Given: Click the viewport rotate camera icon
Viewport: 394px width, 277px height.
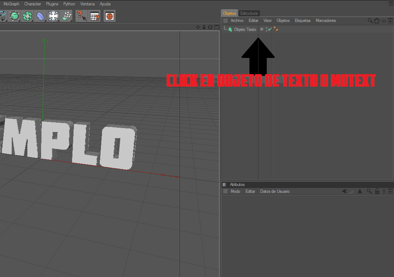Looking at the screenshot, I should [x=210, y=27].
